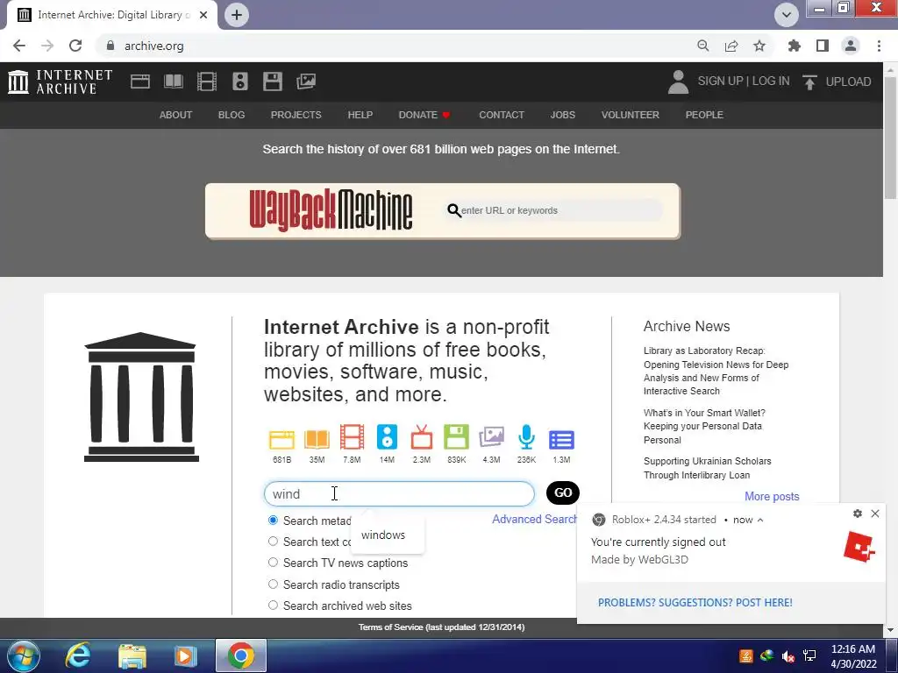Select Search radio transcripts option
Screen dimensions: 898x673
(274, 584)
